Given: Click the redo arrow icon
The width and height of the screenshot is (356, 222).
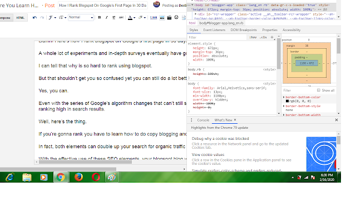Looking at the screenshot, I should click(42, 17).
